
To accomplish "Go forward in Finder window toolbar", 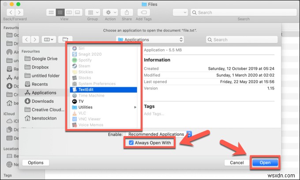I will [19, 12].
